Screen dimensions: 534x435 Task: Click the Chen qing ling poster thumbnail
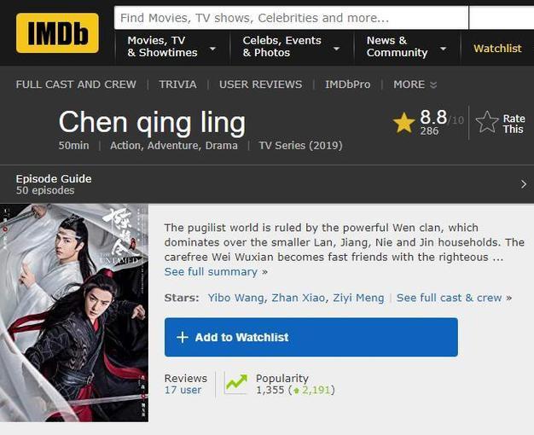(74, 313)
